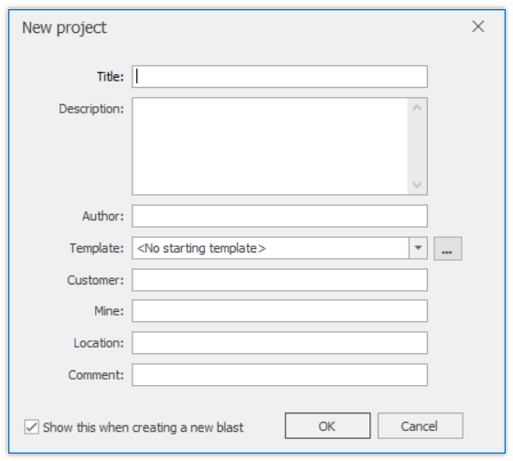Focus the Location text field
This screenshot has width=513, height=461.
click(280, 343)
